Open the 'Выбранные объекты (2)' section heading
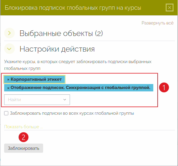The image size is (178, 166). coord(61,33)
